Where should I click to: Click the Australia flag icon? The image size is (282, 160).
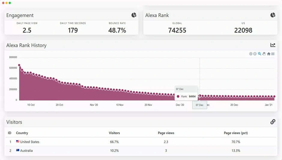[18, 150]
